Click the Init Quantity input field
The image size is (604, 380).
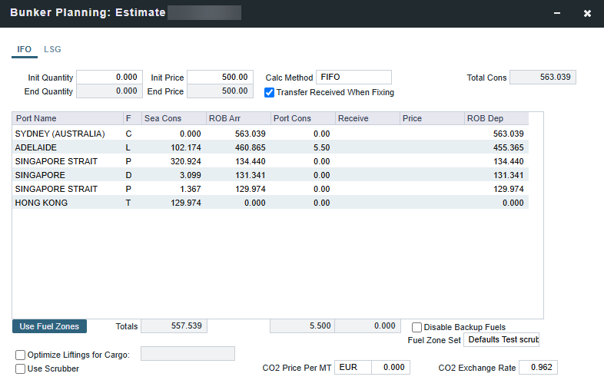pyautogui.click(x=109, y=77)
